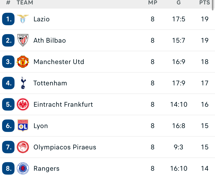Click the Tottenham cockerel crest icon
The width and height of the screenshot is (215, 178).
click(x=23, y=83)
